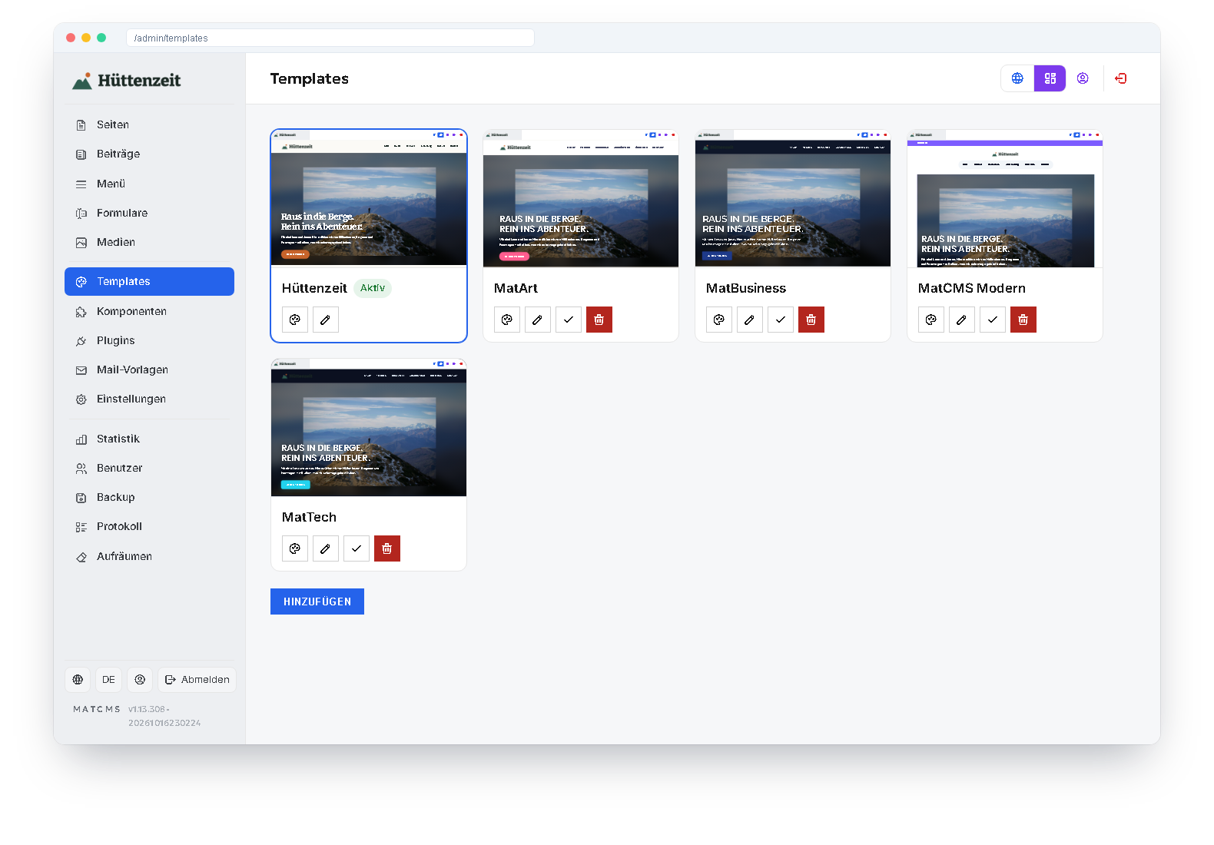Go to Einstellungen in the sidebar
Image resolution: width=1214 pixels, height=845 pixels.
pyautogui.click(x=149, y=399)
